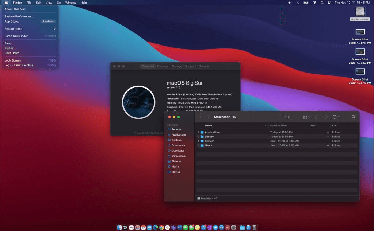Toggle the sound volume menu bar icon
Viewport: 374px width, 231px height.
pos(290,3)
